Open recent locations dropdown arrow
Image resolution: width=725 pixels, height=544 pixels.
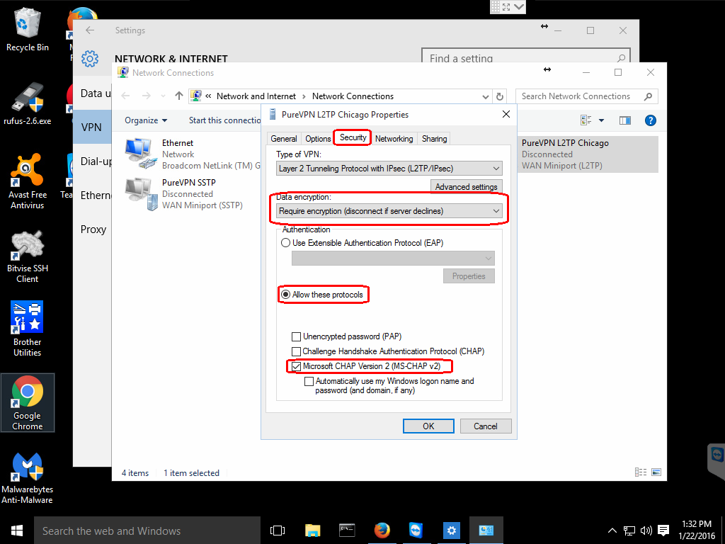(163, 96)
